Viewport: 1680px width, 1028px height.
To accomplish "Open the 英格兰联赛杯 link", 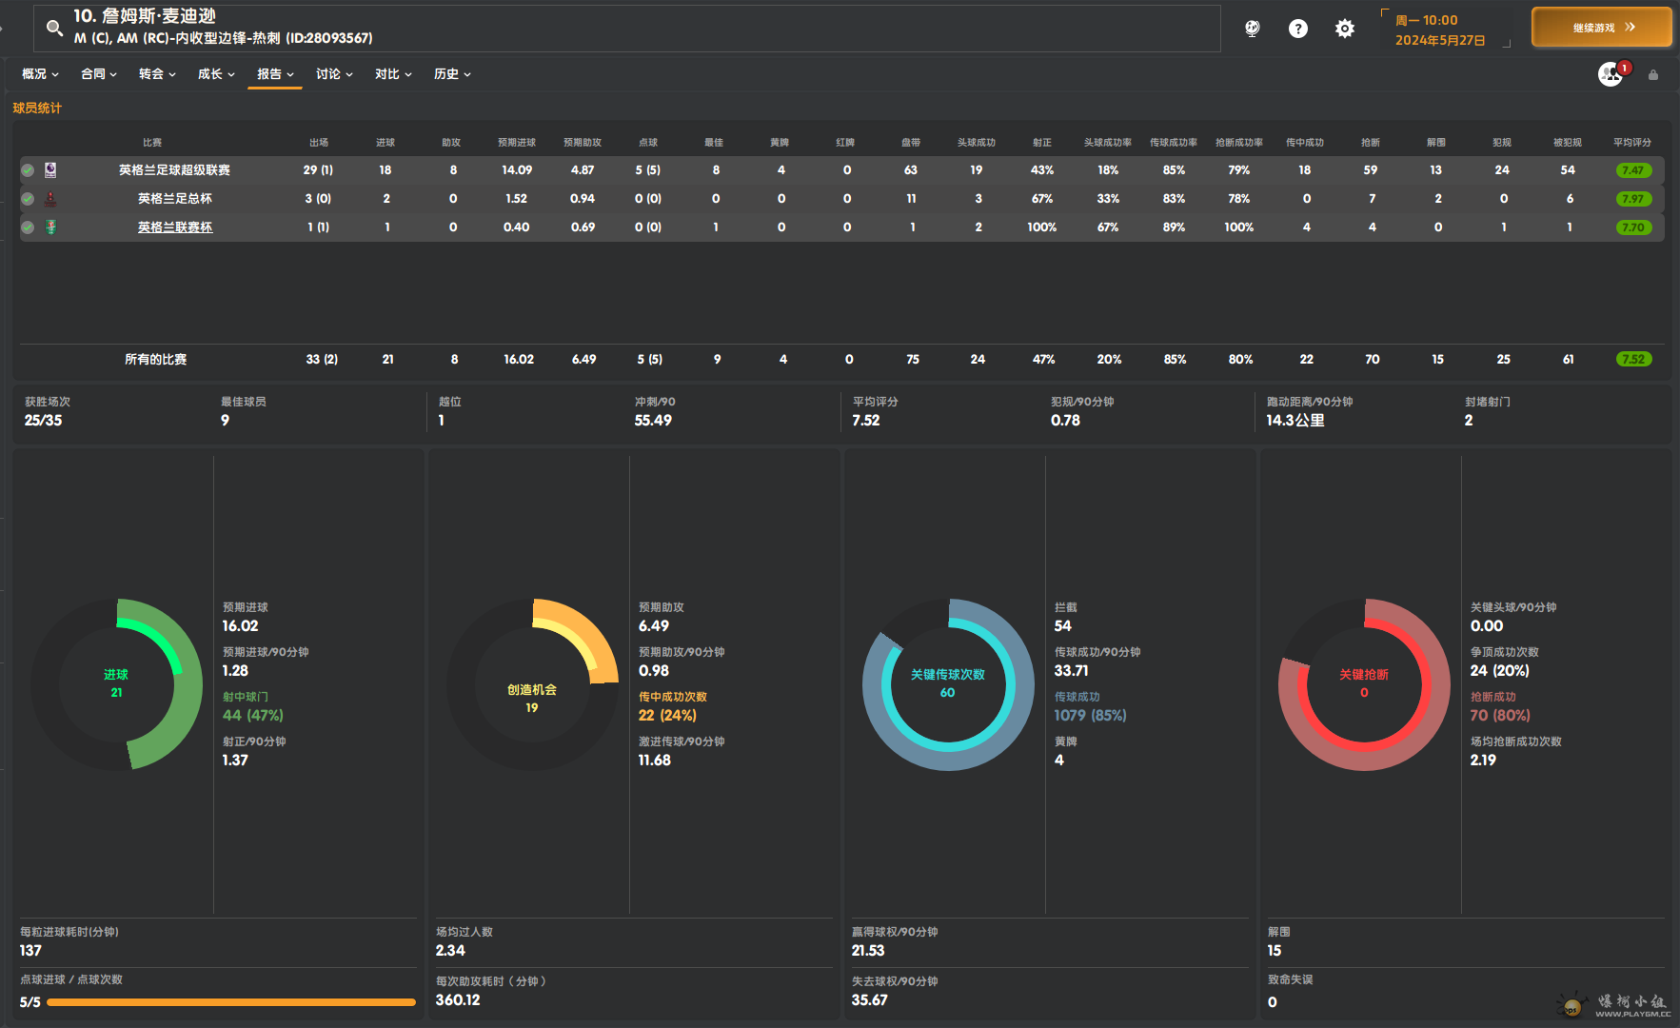I will tap(175, 227).
